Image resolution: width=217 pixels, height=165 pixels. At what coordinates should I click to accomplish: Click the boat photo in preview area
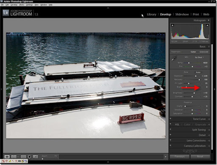pyautogui.click(x=86, y=85)
